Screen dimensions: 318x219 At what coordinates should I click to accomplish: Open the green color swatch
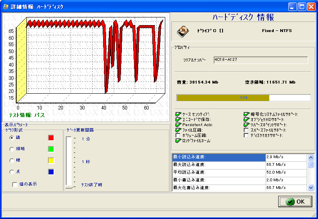51,149
